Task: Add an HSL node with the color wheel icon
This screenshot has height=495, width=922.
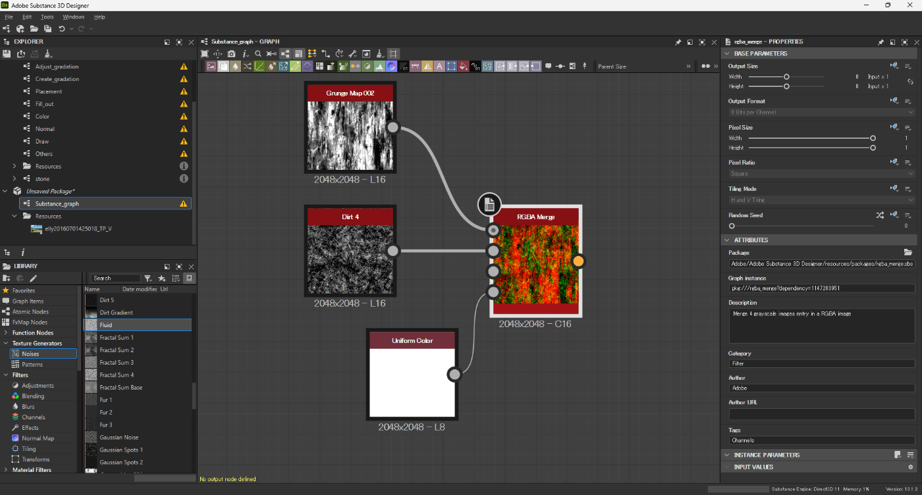Action: coord(391,66)
